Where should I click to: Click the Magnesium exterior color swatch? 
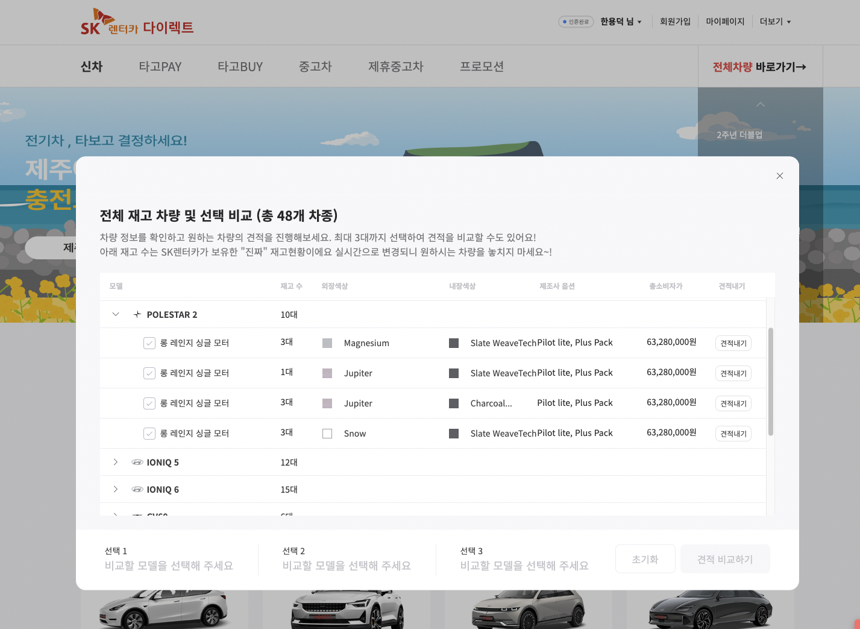point(327,343)
